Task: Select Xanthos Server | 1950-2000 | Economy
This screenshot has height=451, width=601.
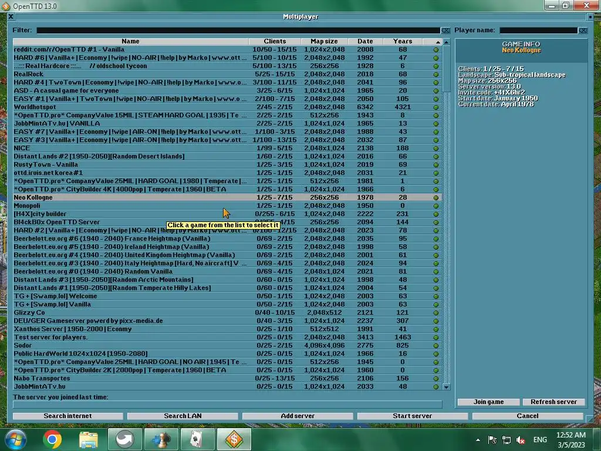Action: tap(227, 329)
